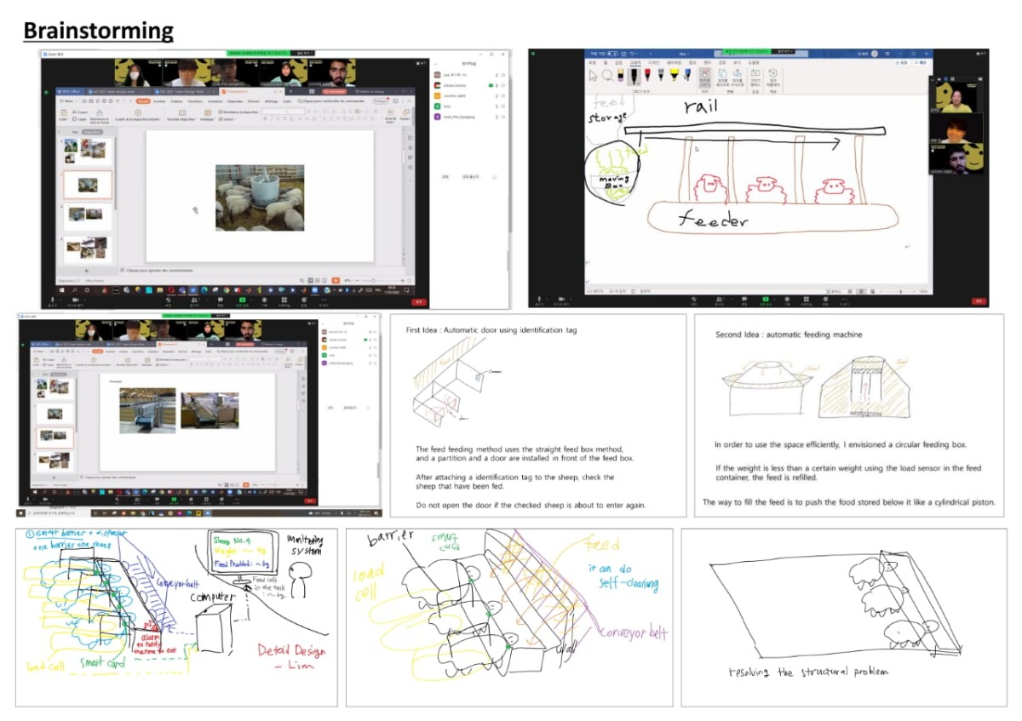Choose the lasso select tool in Word
The image size is (1022, 721).
606,77
